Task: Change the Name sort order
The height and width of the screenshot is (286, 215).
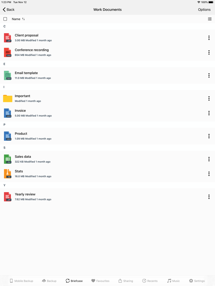Action: [18, 19]
